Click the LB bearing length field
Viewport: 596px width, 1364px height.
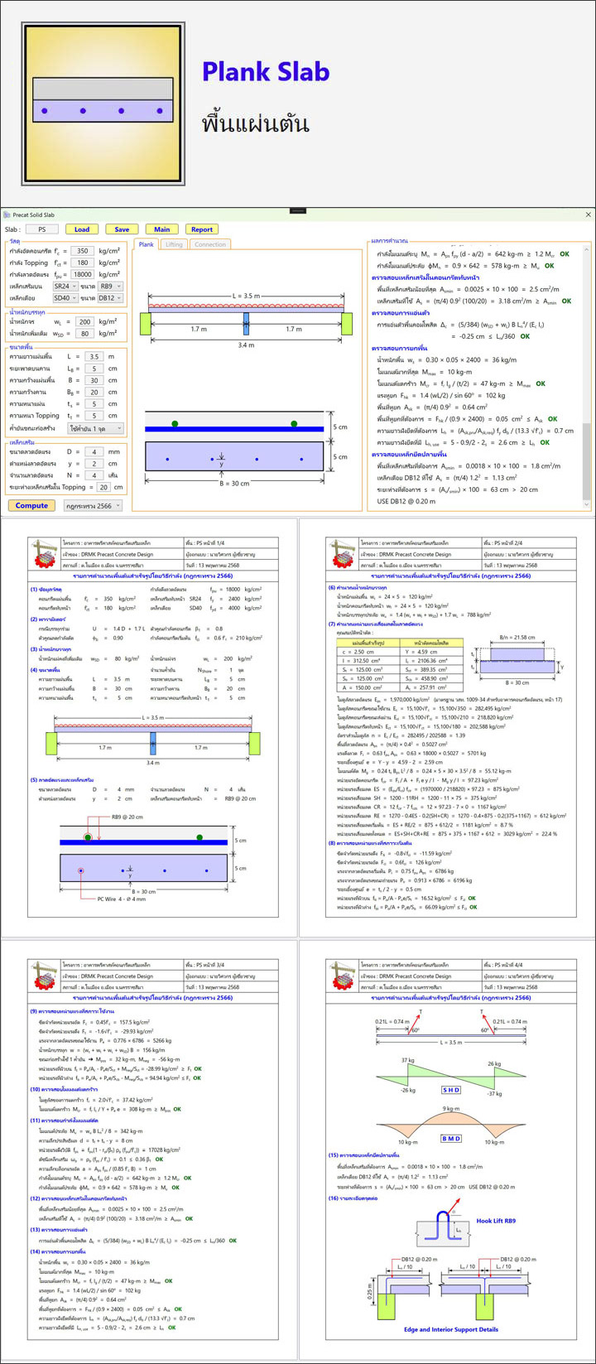coord(96,369)
